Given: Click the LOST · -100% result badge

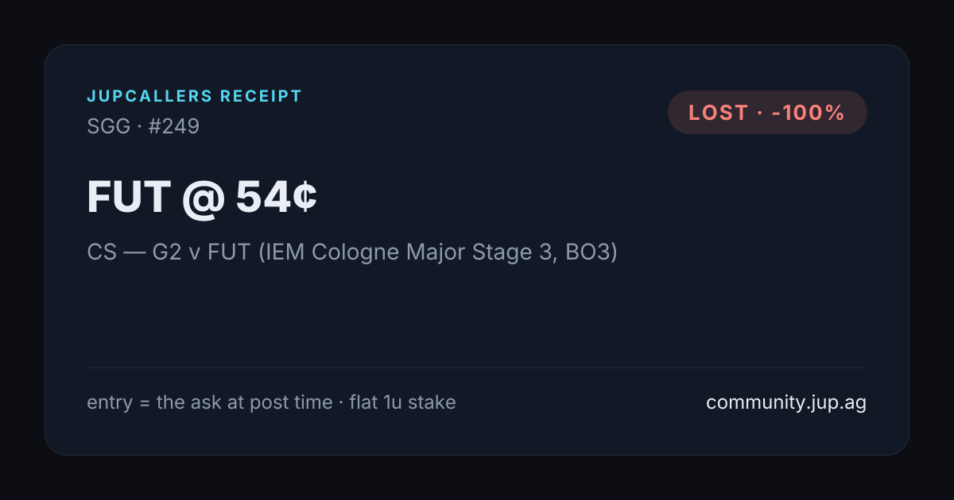Looking at the screenshot, I should (x=767, y=113).
